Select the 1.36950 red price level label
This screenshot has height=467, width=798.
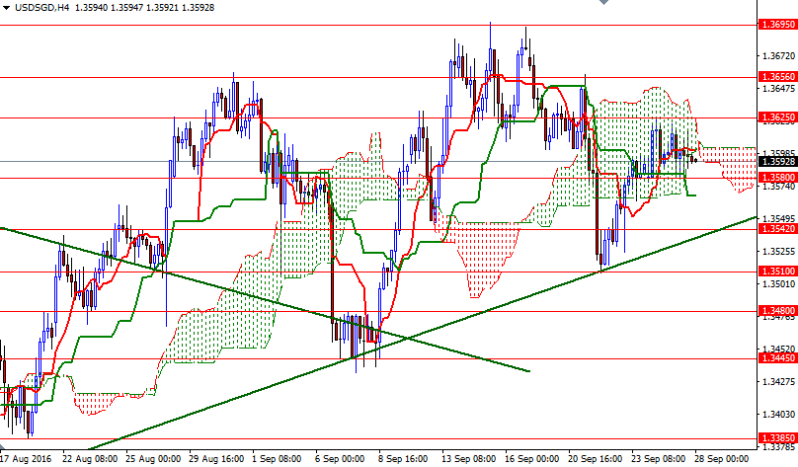pos(777,25)
